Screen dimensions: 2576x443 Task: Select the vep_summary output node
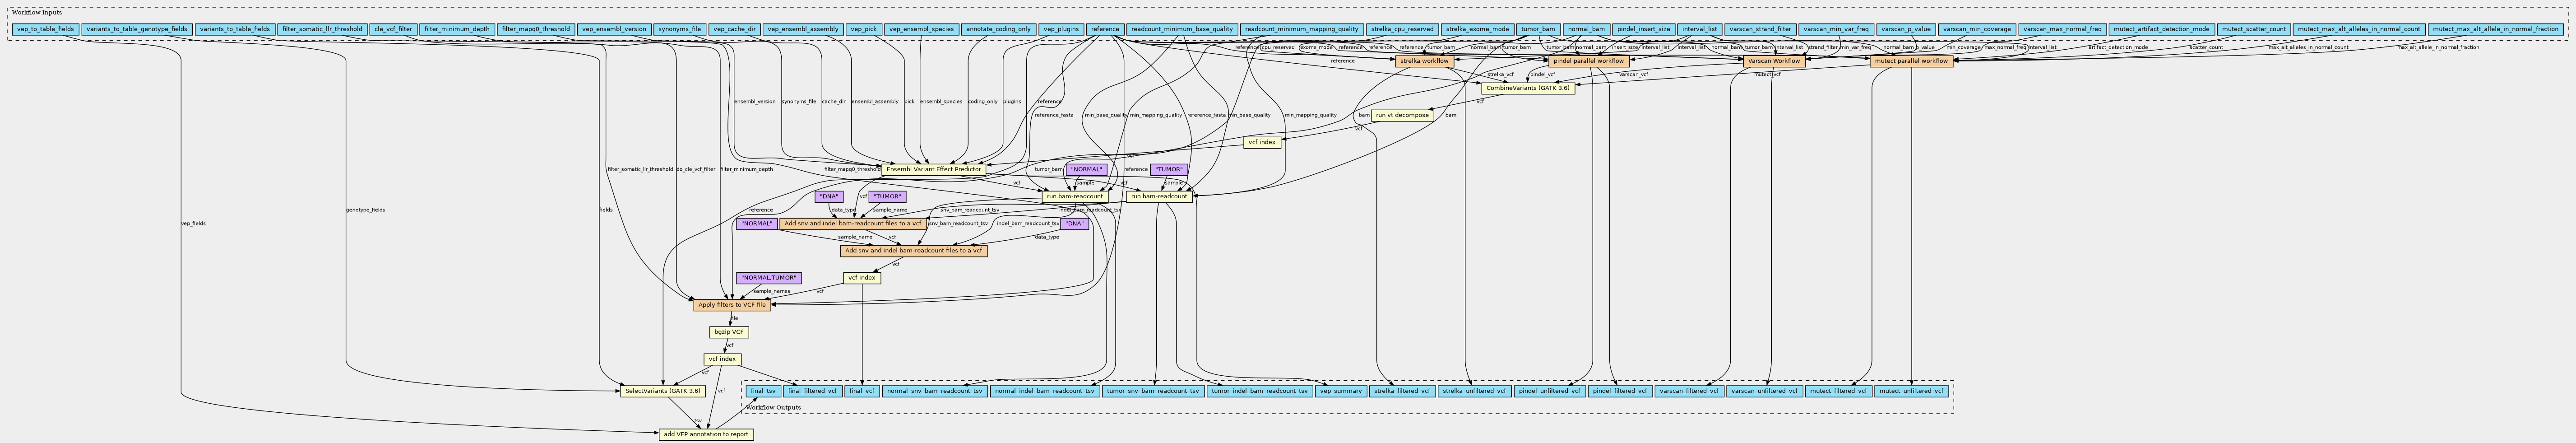(x=1341, y=391)
